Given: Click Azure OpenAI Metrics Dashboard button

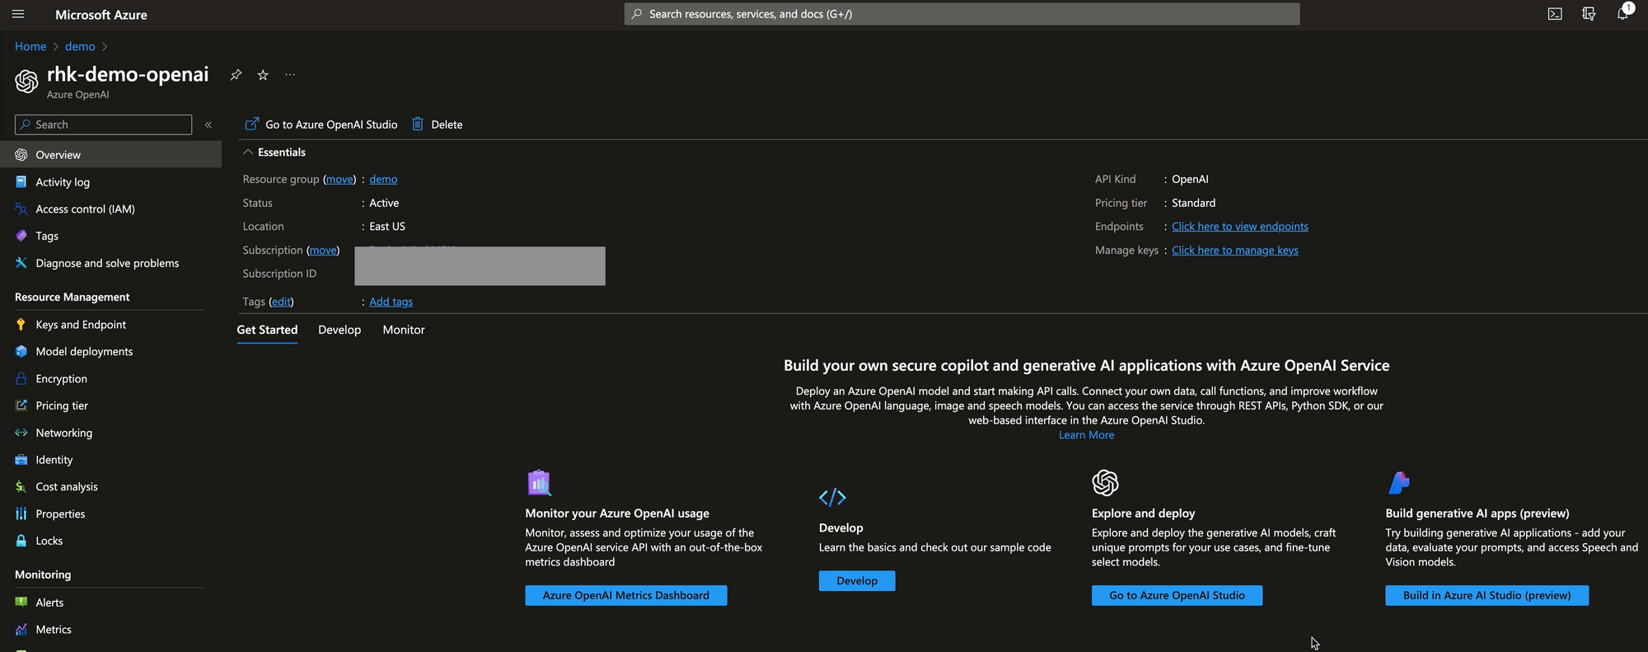Looking at the screenshot, I should click(625, 595).
